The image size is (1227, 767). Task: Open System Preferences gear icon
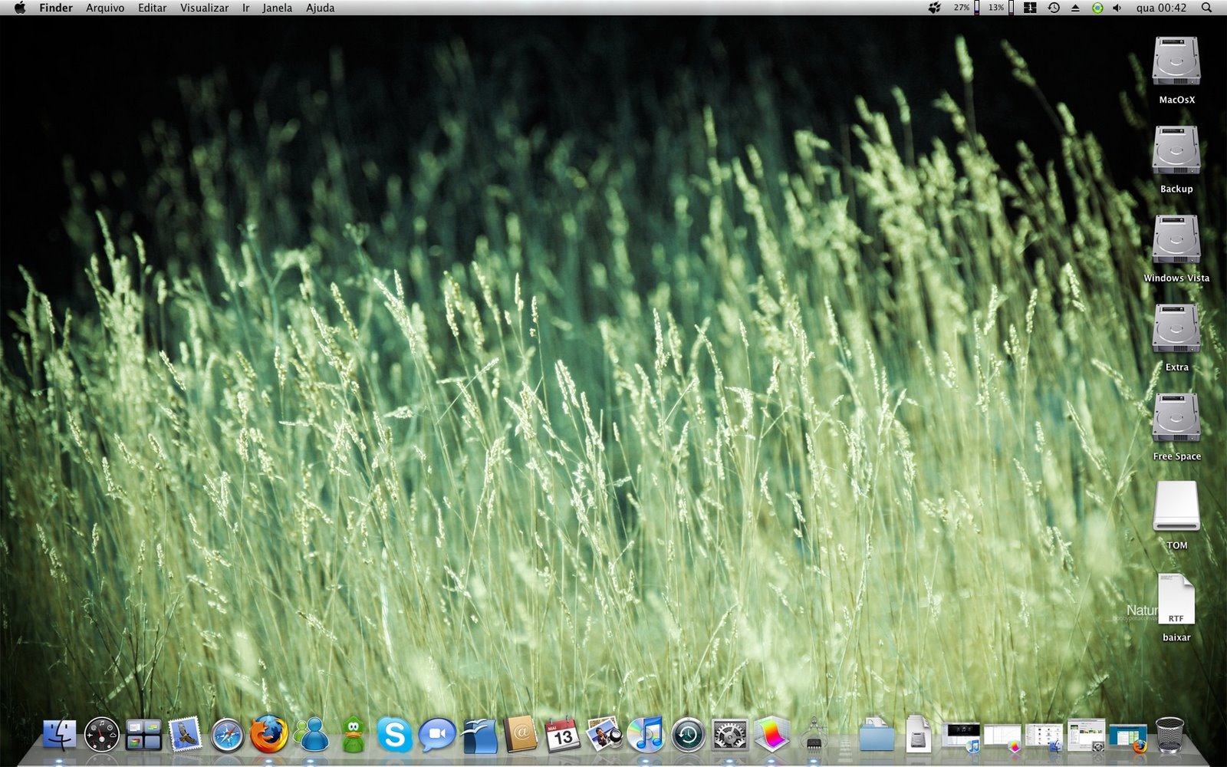[x=729, y=735]
